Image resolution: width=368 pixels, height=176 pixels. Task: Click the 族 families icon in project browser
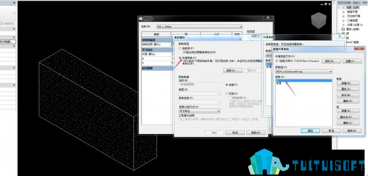click(343, 34)
